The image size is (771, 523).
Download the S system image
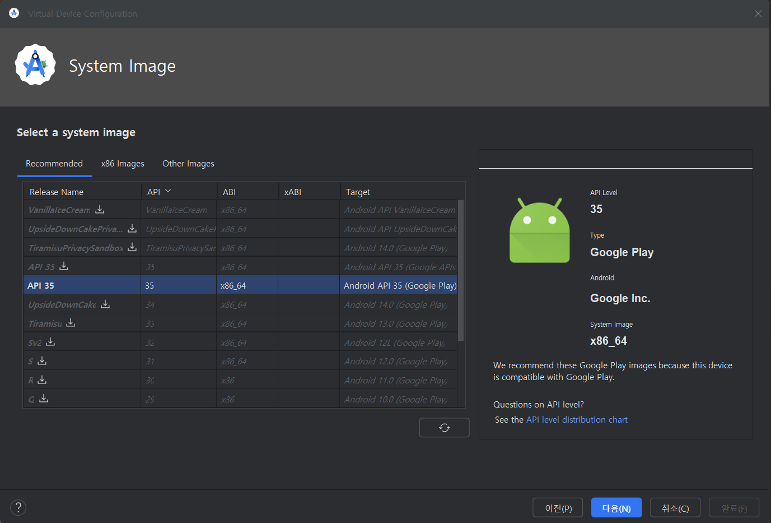point(42,360)
